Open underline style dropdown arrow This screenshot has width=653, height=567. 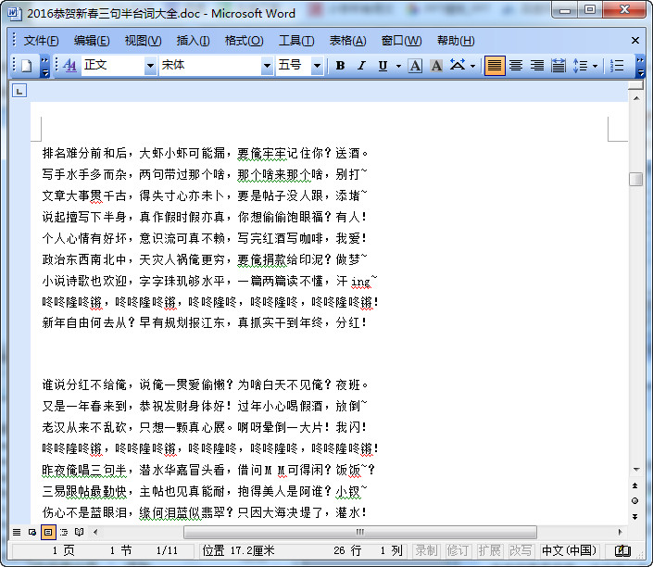pos(398,66)
